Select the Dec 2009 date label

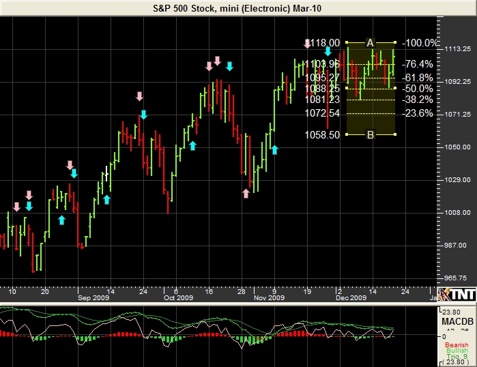351,297
